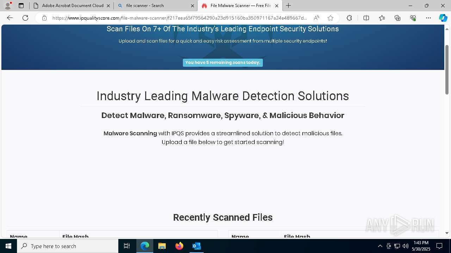Open Microsoft Edge from the taskbar
Image resolution: width=451 pixels, height=253 pixels.
coord(145,246)
